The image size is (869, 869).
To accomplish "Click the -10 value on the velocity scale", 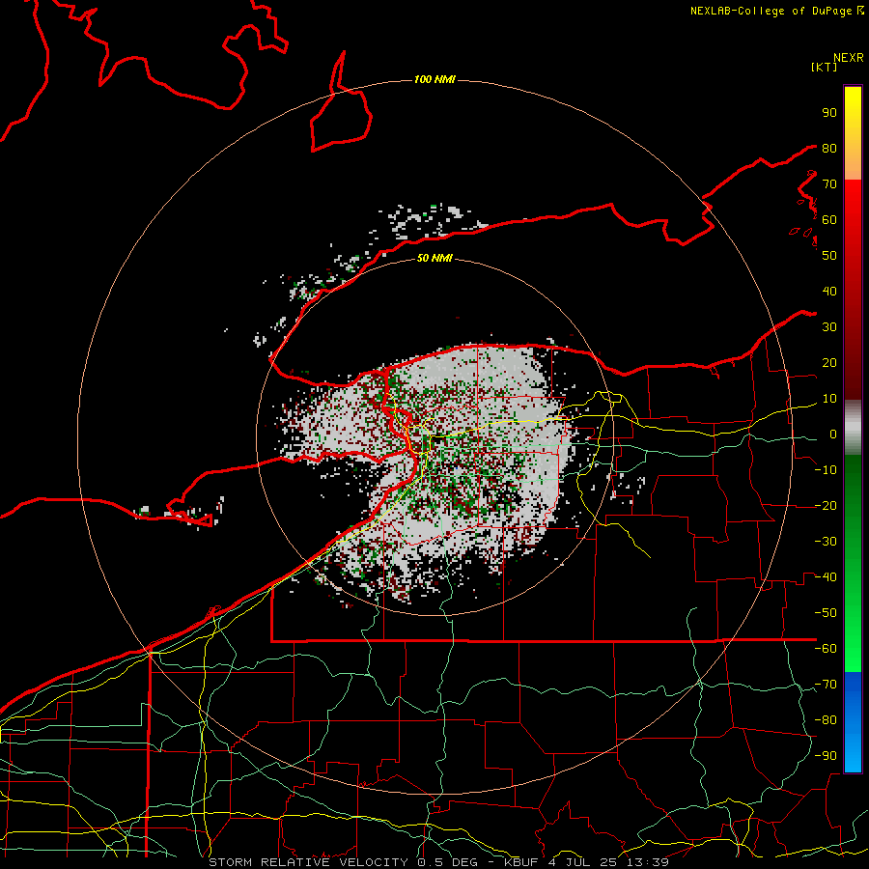I will (x=826, y=470).
